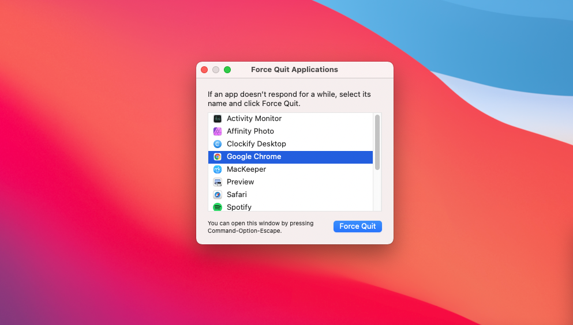Click the green Spotify icon
Screen dimensions: 573x325
[218, 207]
